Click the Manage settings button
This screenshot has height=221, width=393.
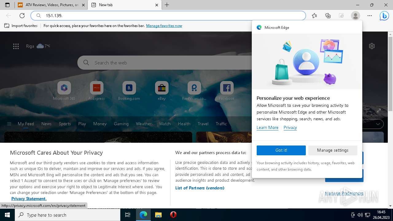tap(333, 150)
